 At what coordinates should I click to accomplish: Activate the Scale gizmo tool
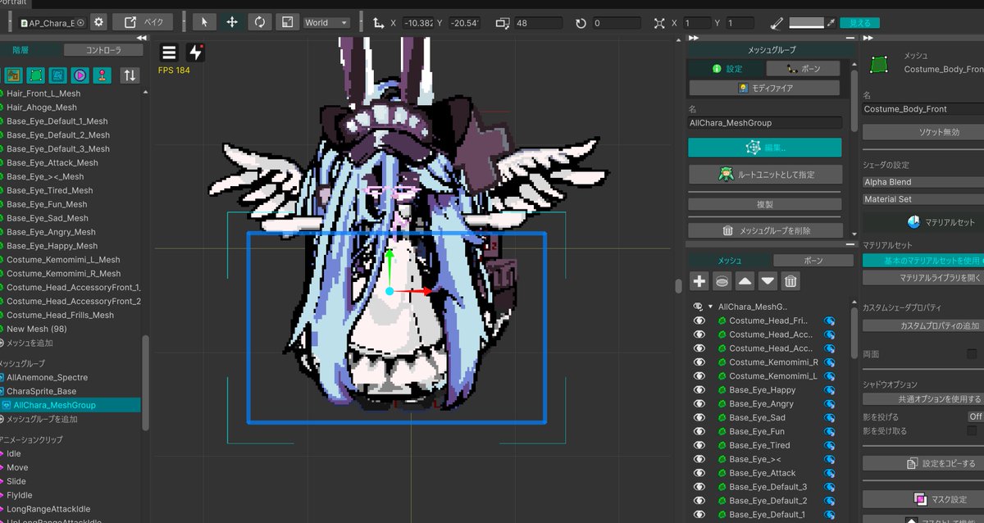[x=288, y=22]
